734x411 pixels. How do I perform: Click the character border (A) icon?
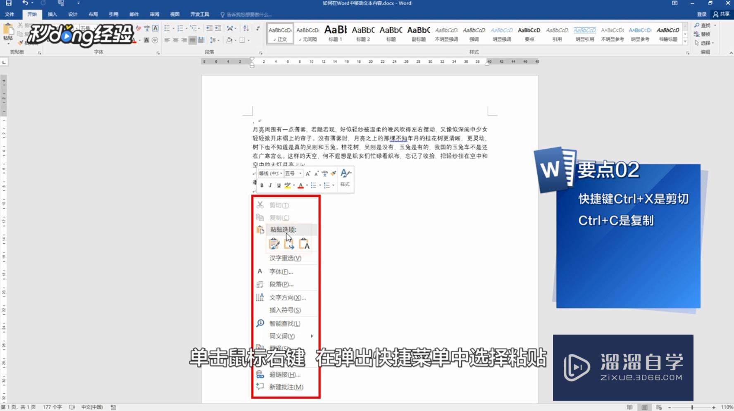[155, 28]
